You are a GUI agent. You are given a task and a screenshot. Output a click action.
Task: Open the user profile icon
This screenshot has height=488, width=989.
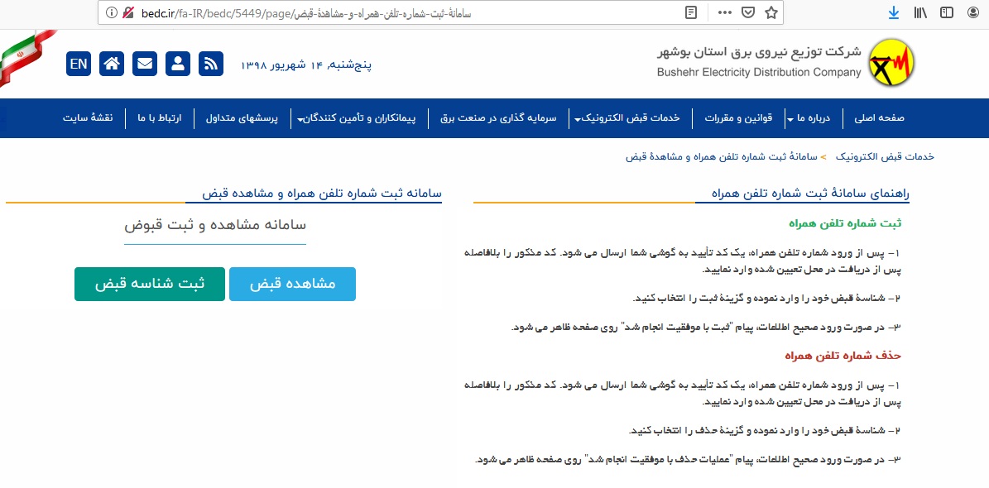click(x=178, y=64)
